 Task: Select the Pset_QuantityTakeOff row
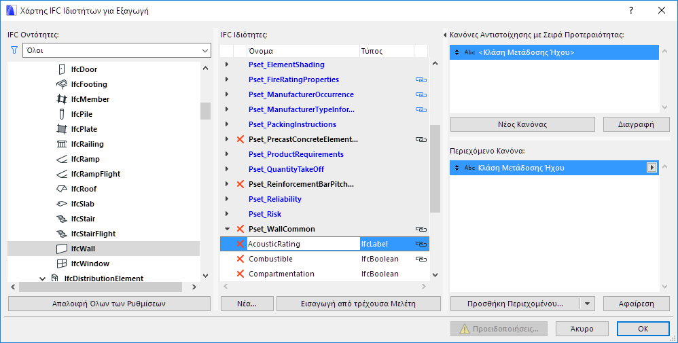(x=286, y=169)
